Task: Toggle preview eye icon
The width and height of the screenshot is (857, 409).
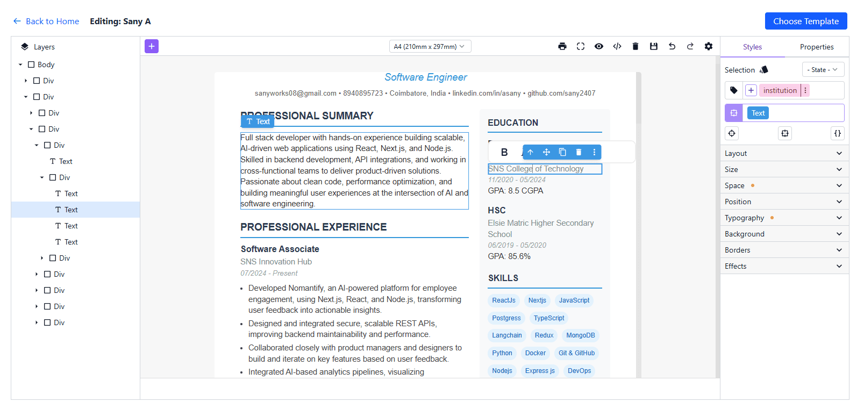Action: pos(599,46)
